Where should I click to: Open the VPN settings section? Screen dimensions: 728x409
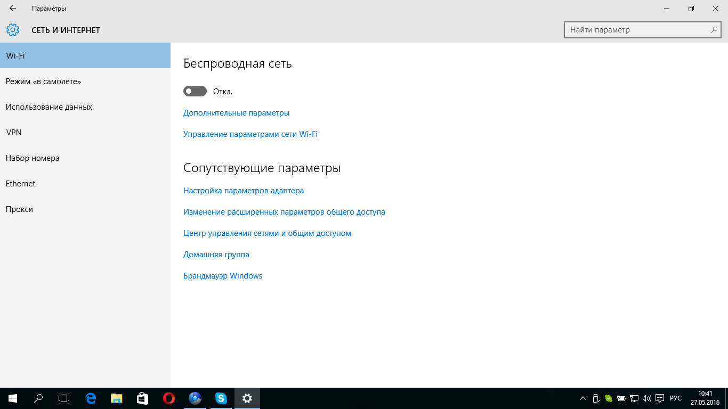point(14,133)
